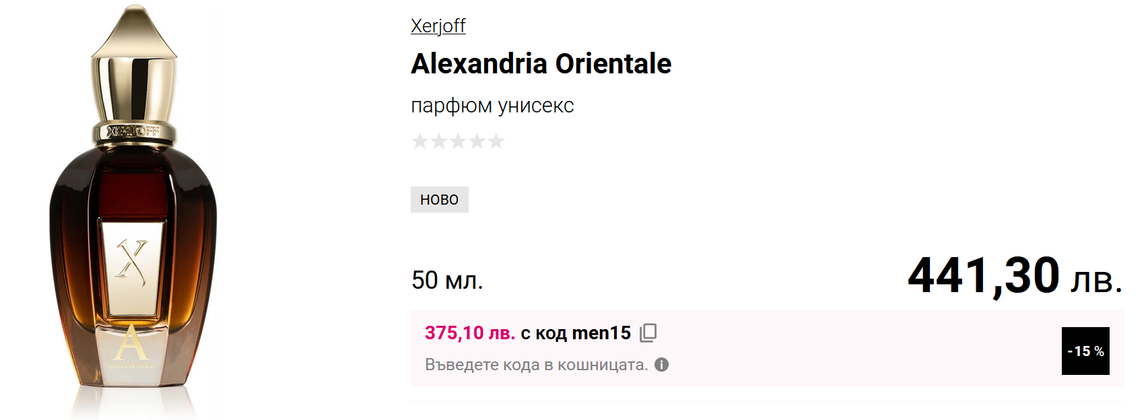
Task: Click the 'с код men15' text
Action: click(576, 332)
